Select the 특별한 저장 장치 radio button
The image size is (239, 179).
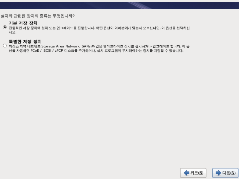[5, 46]
